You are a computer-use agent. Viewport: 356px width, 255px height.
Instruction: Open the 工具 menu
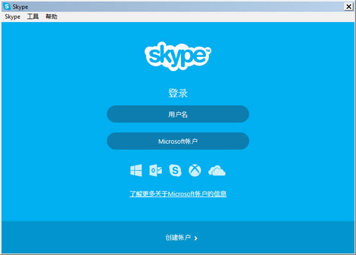tap(33, 17)
